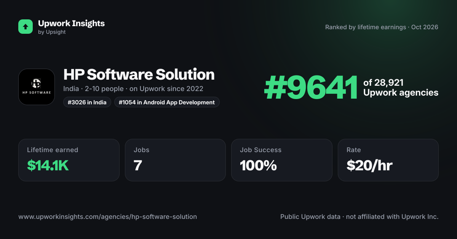
Task: Click the 'by Upsight' subtitle
Action: tap(52, 32)
